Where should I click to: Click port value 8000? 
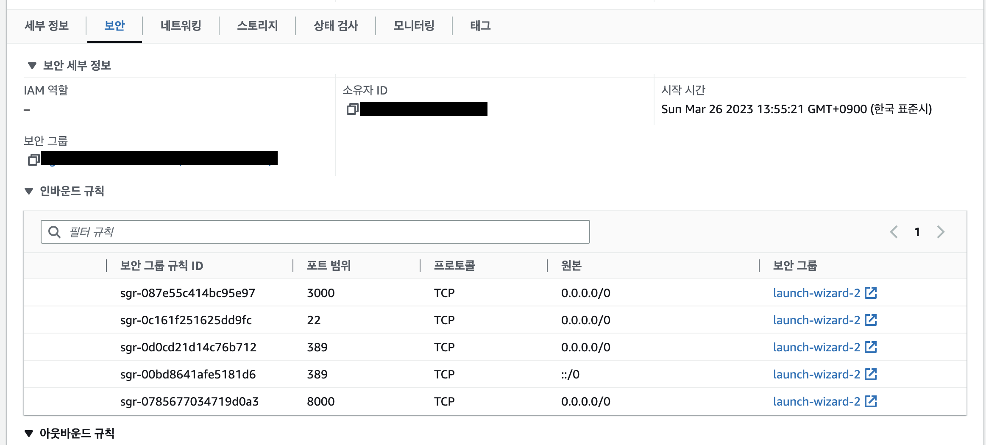[320, 401]
